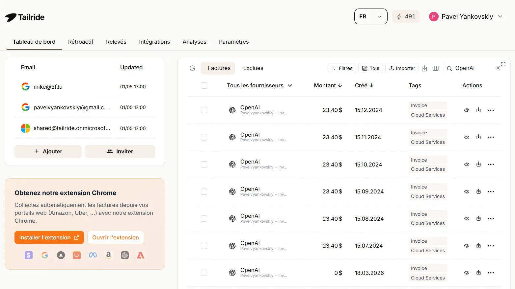Switch to the Exclues tab
The image size is (515, 289).
pos(253,68)
